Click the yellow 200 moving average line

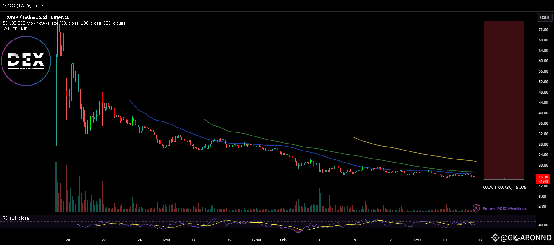415,152
